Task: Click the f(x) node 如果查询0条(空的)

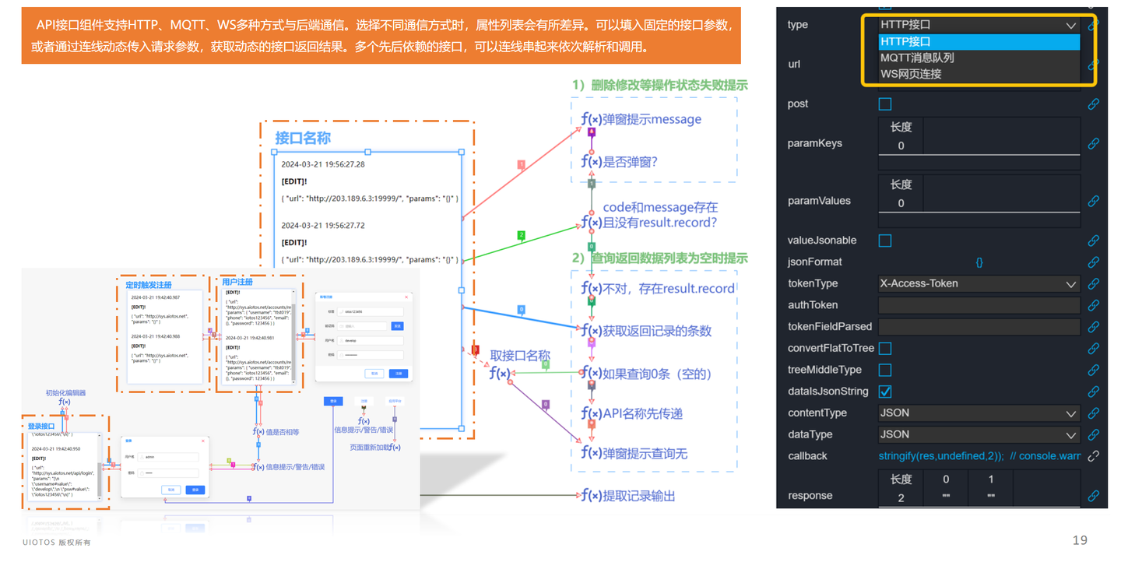Action: (646, 373)
